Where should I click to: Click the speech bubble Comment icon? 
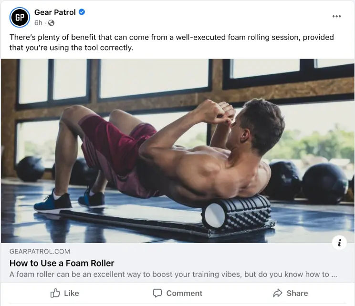157,293
